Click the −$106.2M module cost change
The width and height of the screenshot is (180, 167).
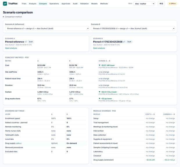click(x=150, y=160)
